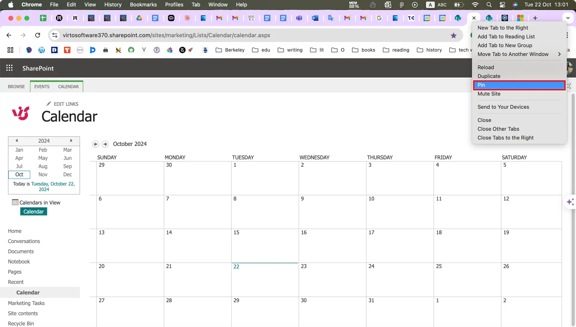Open the Google Translate tab
This screenshot has height=327, width=576.
331,18
